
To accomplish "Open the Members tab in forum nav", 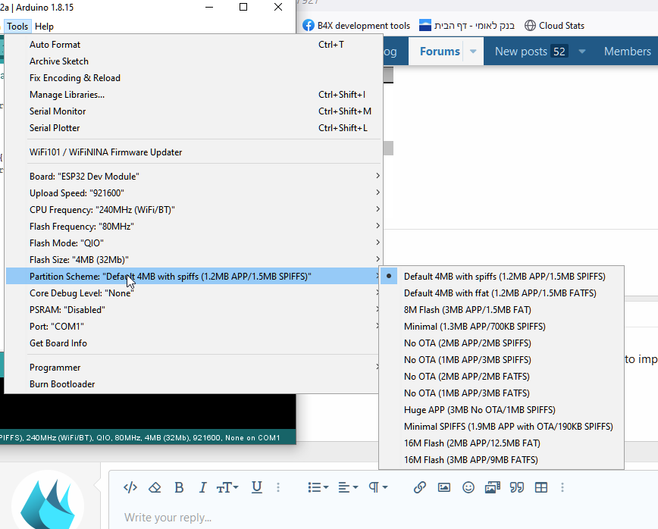I will tap(628, 52).
